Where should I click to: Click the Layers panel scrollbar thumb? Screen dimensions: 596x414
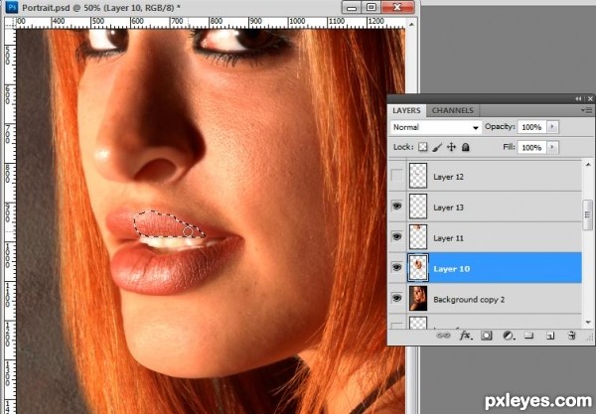588,214
